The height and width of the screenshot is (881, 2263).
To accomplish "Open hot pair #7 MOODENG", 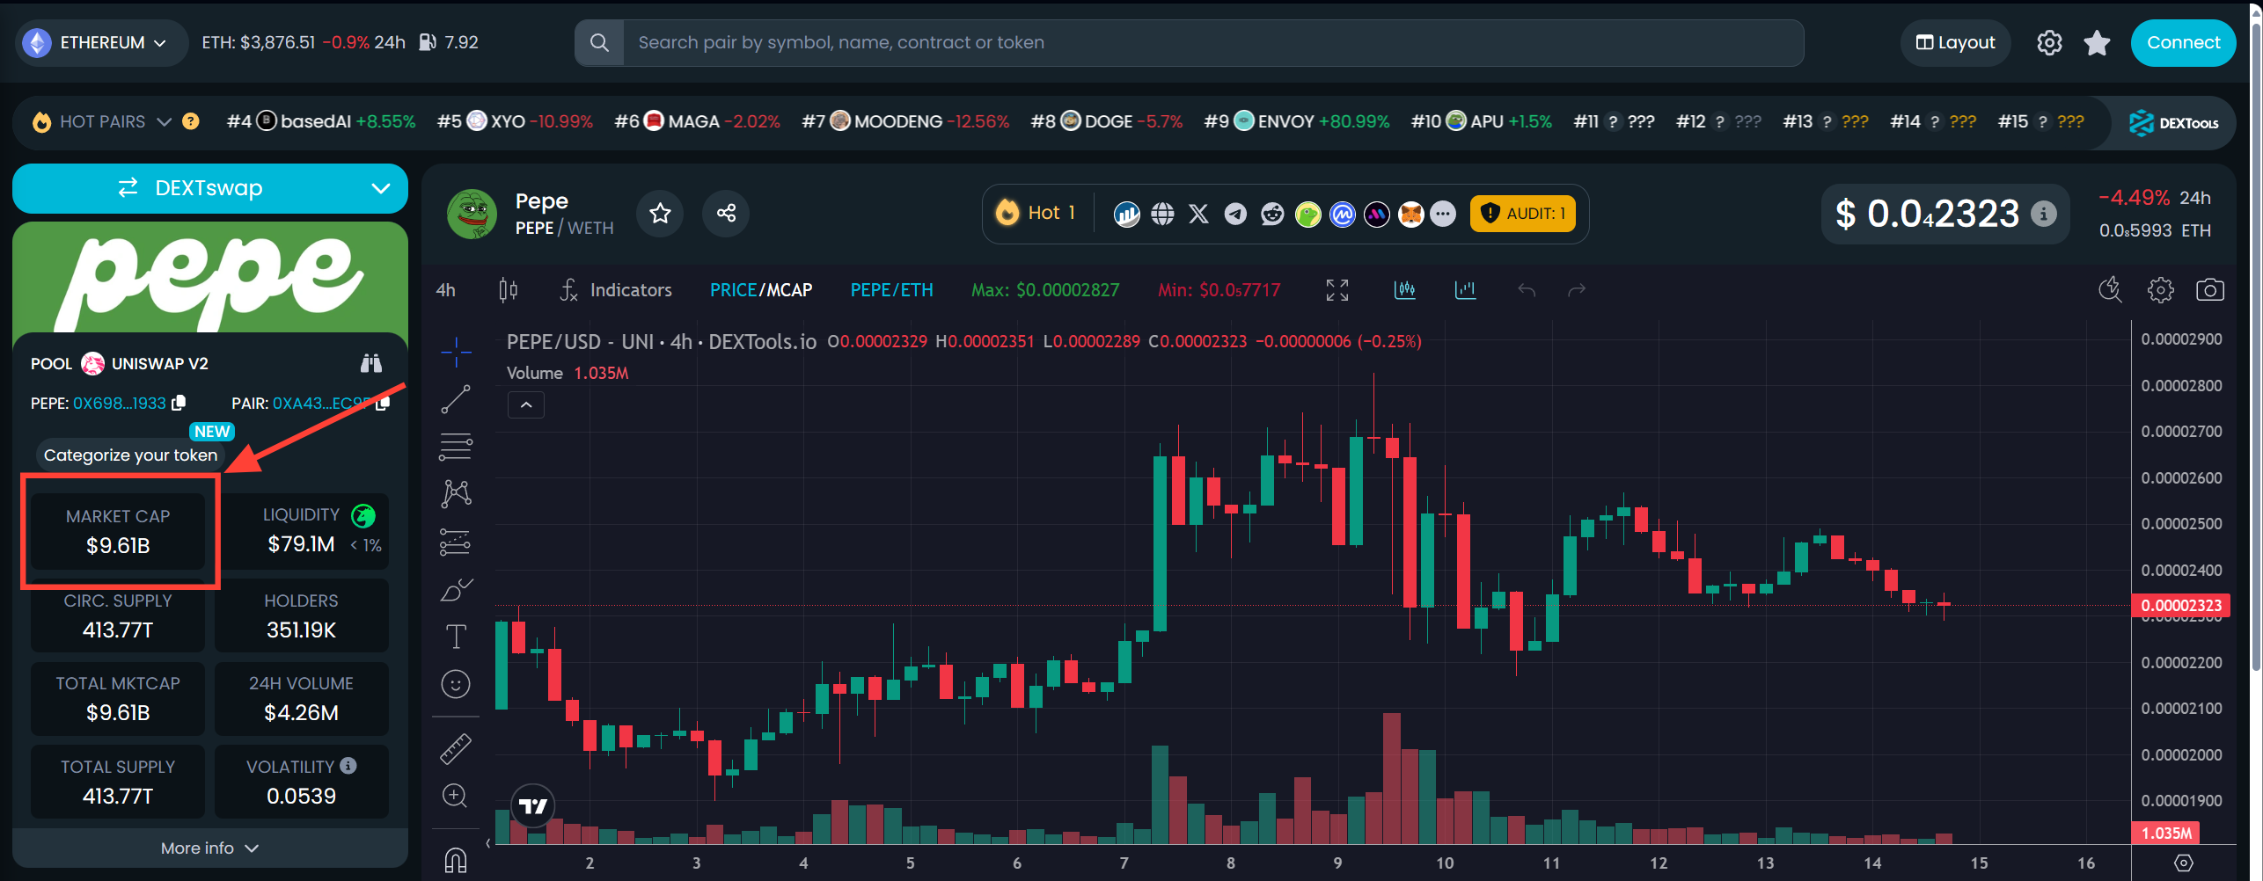I will (x=905, y=121).
